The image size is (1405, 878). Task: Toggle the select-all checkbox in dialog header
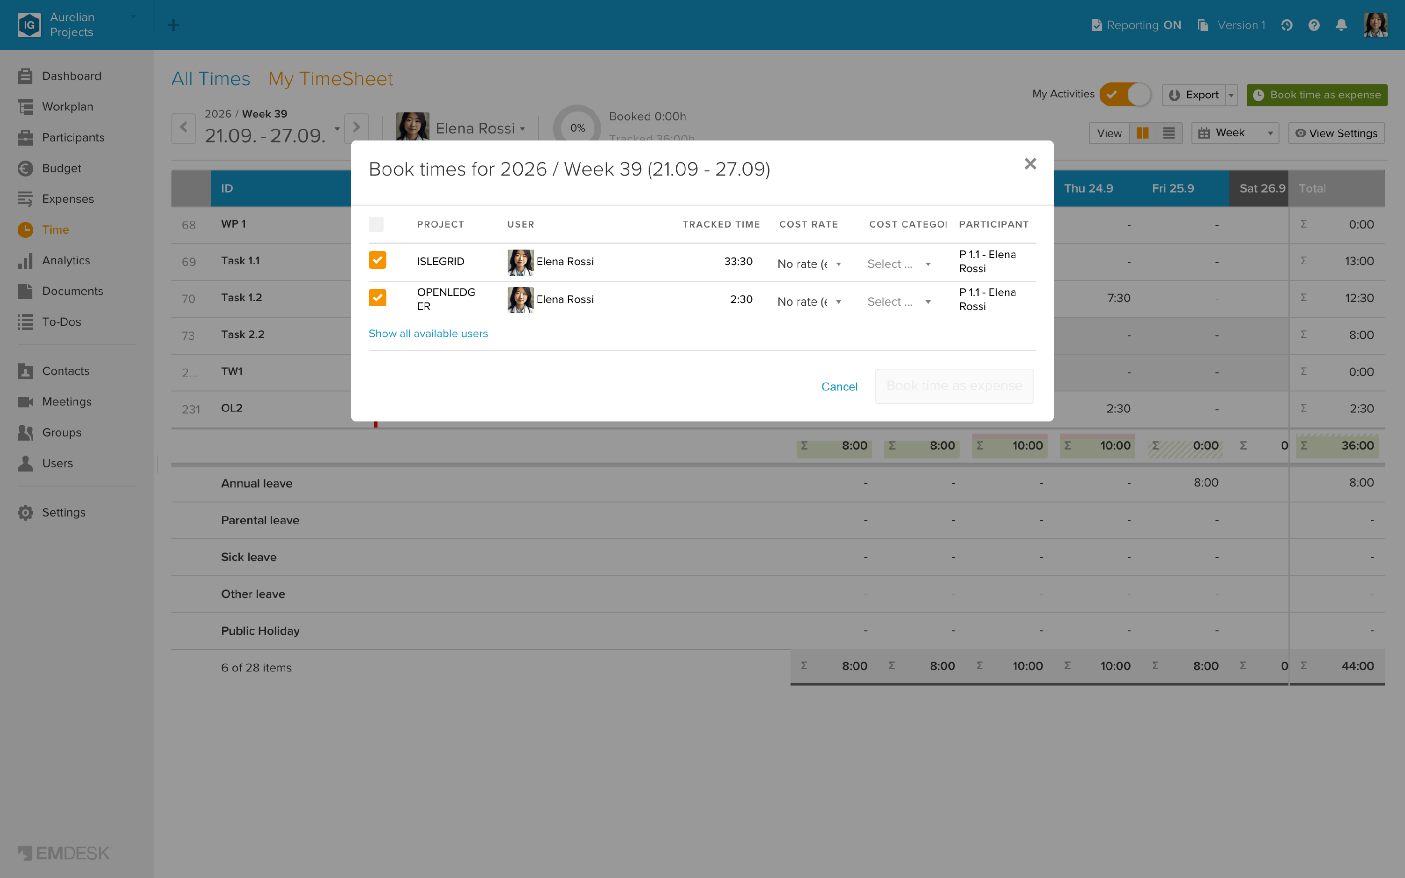(x=376, y=224)
